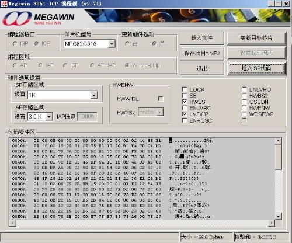Select AP programming region radio button
This screenshot has height=243, width=292.
tap(15, 65)
